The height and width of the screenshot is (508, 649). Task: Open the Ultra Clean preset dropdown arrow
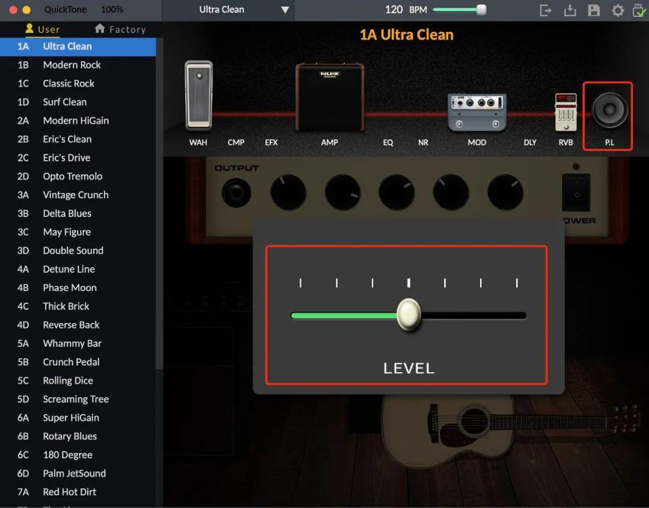pos(285,10)
